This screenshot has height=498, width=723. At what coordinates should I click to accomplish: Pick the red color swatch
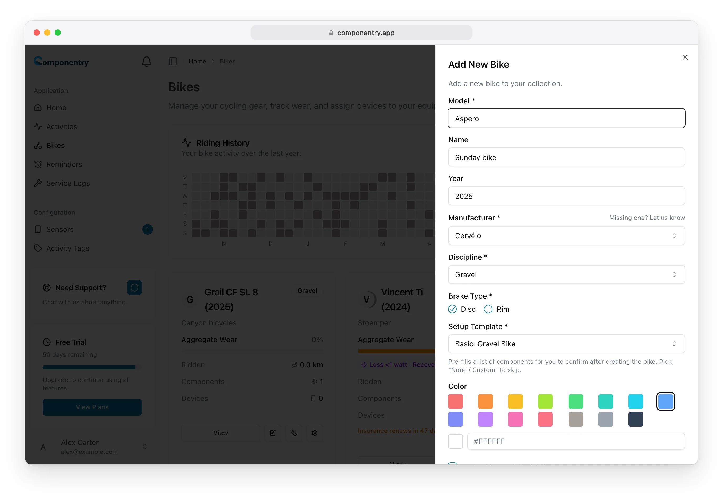click(x=456, y=402)
